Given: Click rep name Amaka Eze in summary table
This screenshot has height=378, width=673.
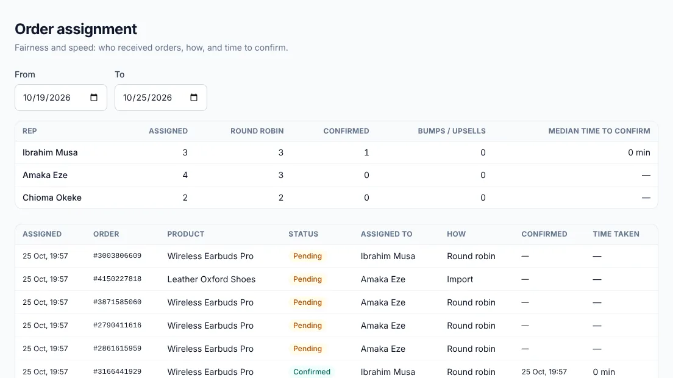Looking at the screenshot, I should click(45, 175).
